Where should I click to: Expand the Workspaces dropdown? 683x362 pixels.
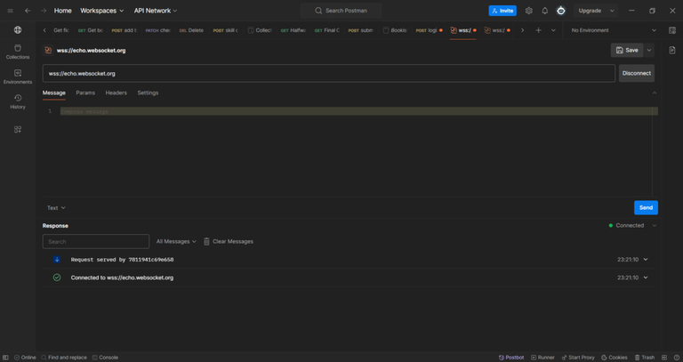click(x=102, y=11)
